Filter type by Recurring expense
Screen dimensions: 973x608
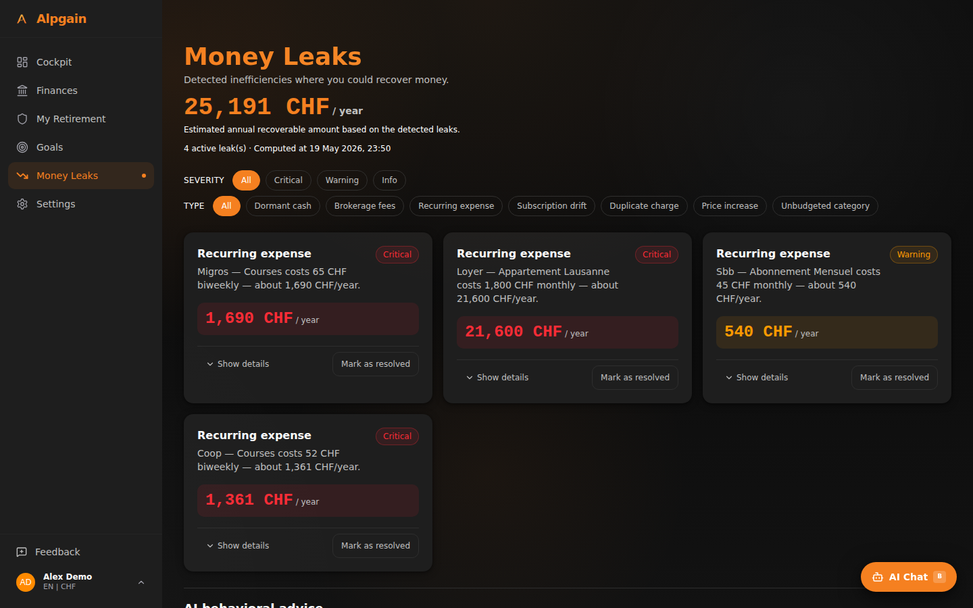[x=456, y=206]
